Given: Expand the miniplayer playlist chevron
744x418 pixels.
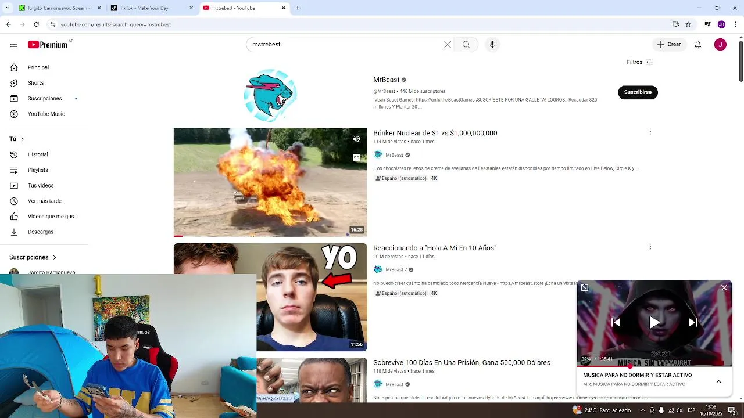Looking at the screenshot, I should [718, 381].
